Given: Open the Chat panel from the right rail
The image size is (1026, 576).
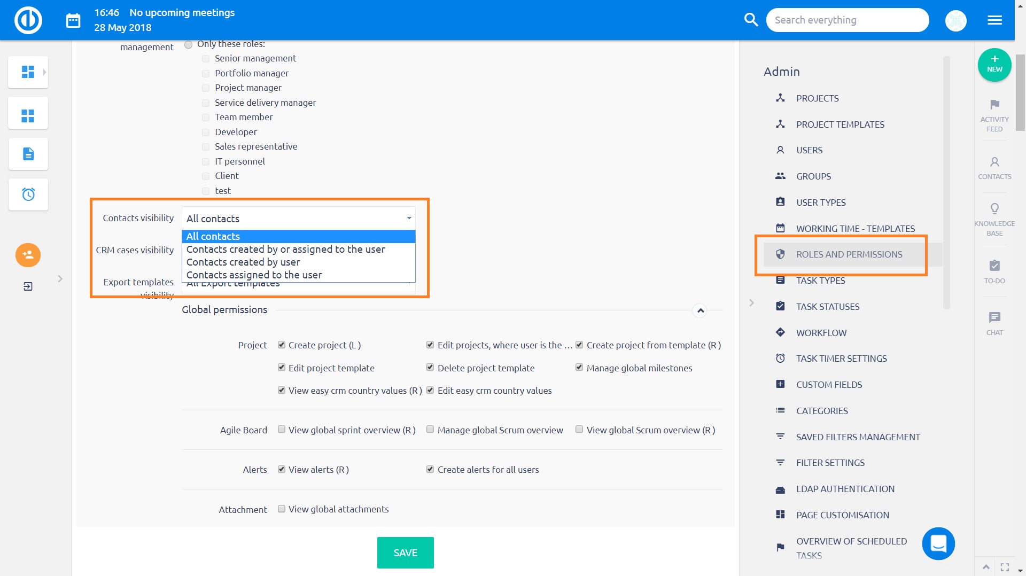Looking at the screenshot, I should click(994, 322).
